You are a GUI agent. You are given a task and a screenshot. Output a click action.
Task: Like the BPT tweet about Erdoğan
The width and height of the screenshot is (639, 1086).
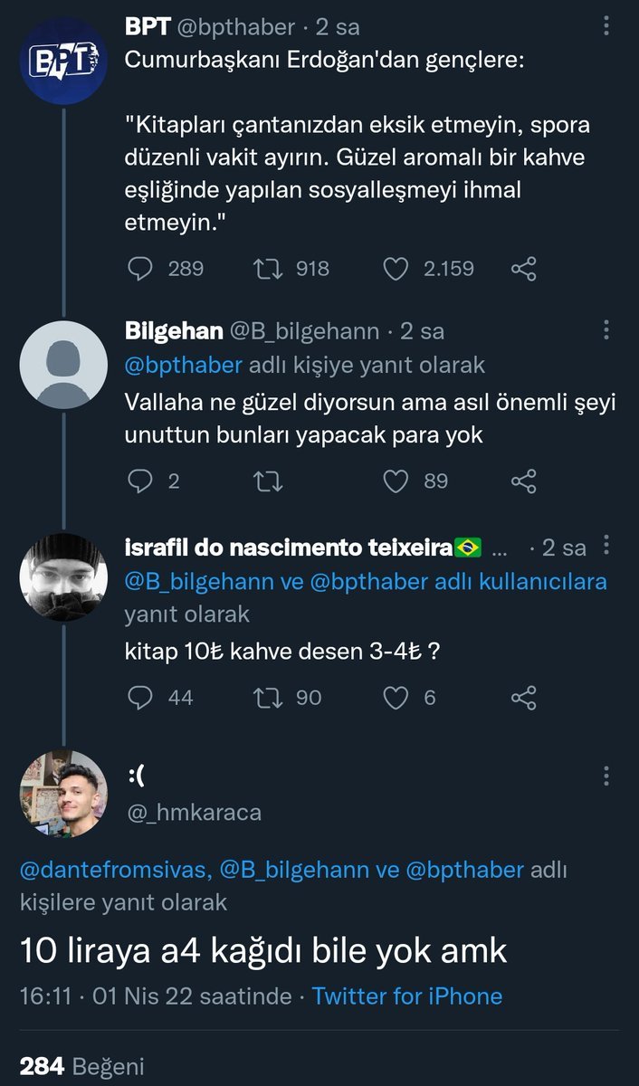pyautogui.click(x=396, y=269)
